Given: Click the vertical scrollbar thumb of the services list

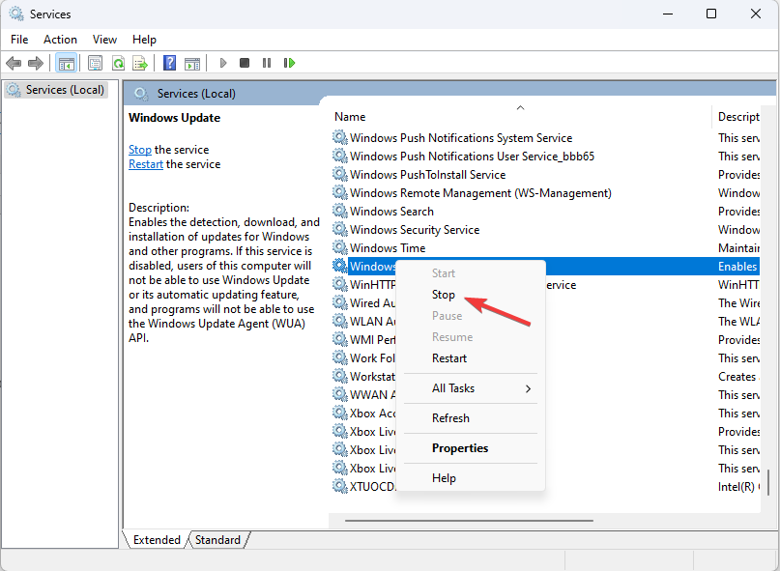Looking at the screenshot, I should (768, 484).
